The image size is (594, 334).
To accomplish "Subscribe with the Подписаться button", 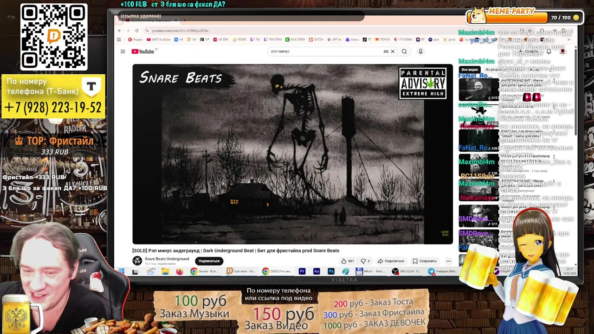I will click(x=209, y=261).
